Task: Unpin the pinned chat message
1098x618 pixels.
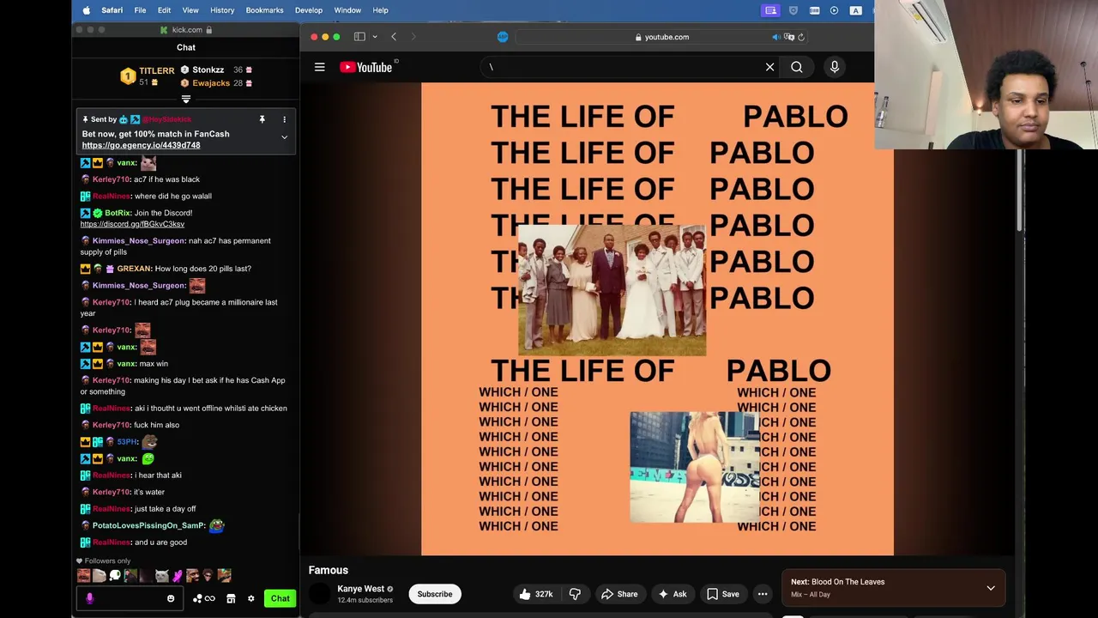Action: 262,119
